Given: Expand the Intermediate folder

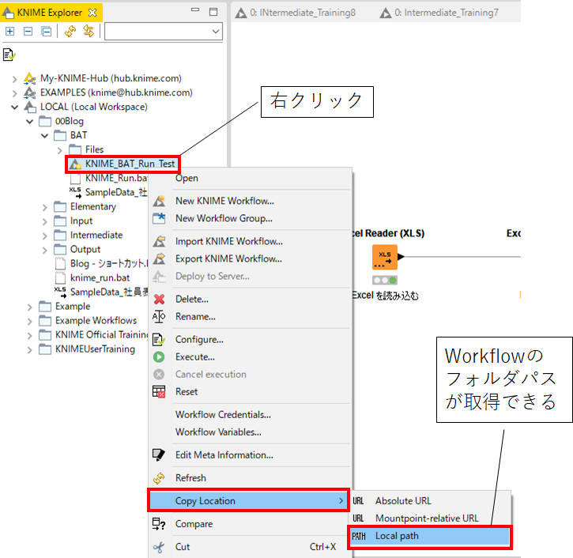Looking at the screenshot, I should [x=44, y=236].
